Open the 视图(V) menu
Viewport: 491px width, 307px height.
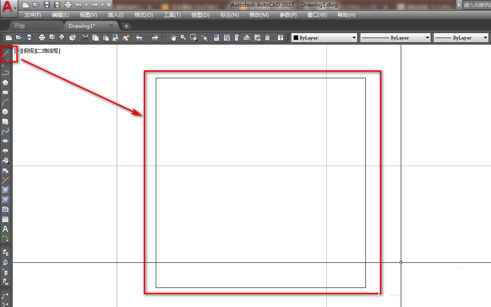click(88, 15)
